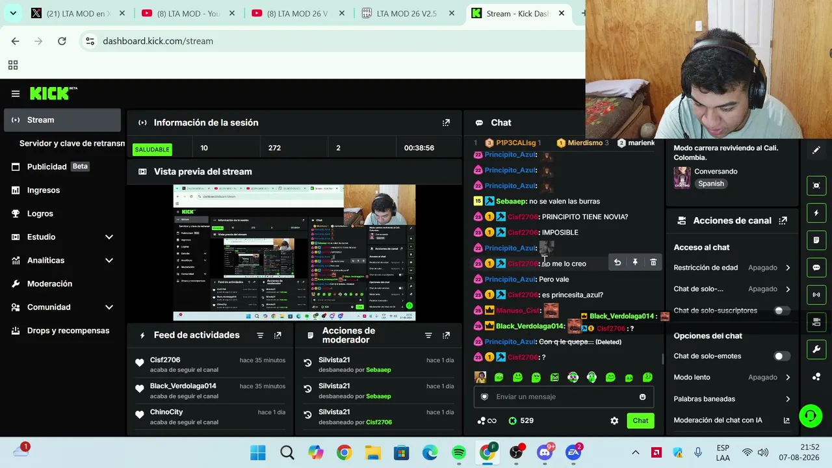
Task: Click the browser address bar
Action: [x=331, y=41]
